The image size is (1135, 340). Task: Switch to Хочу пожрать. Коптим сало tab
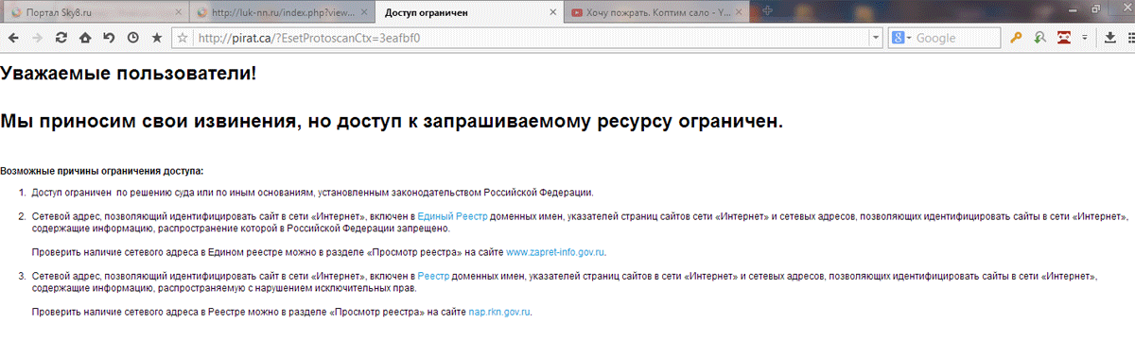point(656,11)
